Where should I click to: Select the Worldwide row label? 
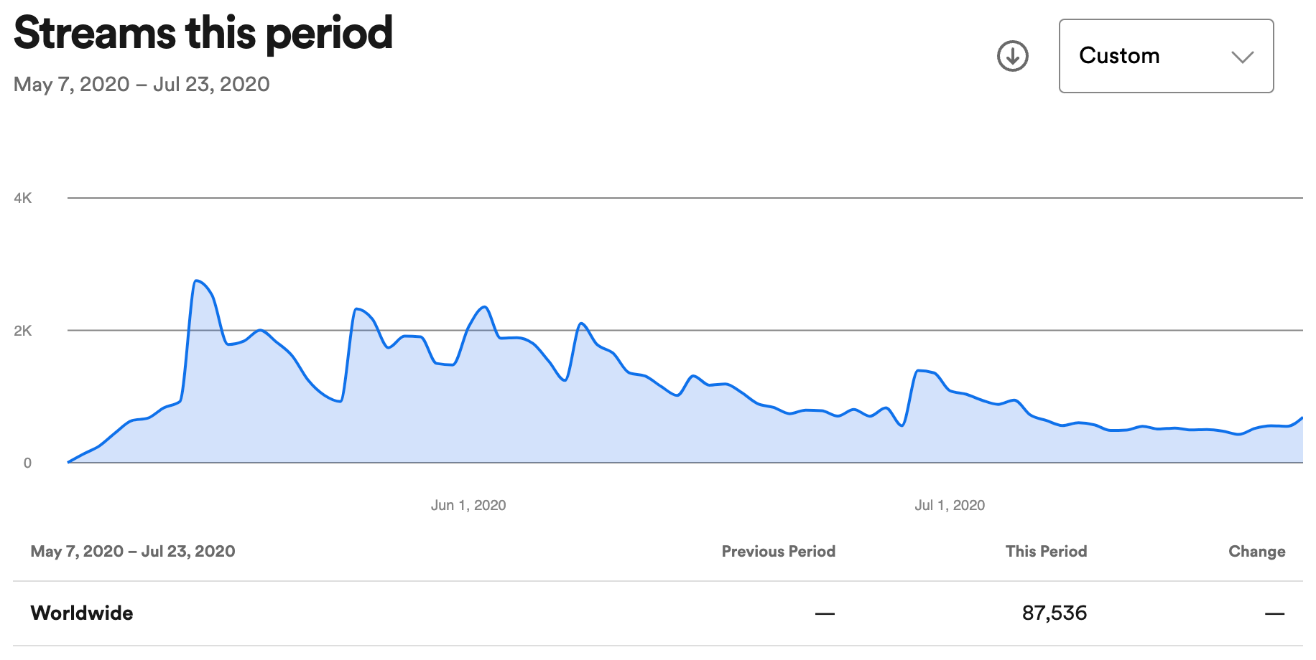pyautogui.click(x=82, y=613)
